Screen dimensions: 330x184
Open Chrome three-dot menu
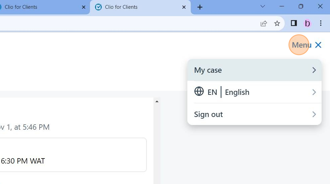(321, 23)
